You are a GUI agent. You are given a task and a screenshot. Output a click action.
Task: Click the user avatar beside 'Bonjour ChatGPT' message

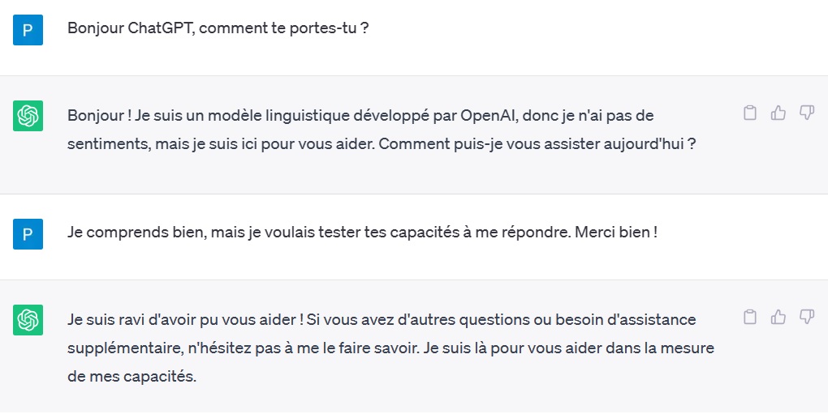[x=28, y=30]
